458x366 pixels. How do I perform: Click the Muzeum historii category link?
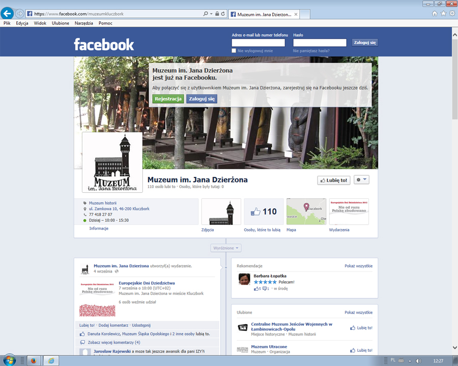(102, 203)
